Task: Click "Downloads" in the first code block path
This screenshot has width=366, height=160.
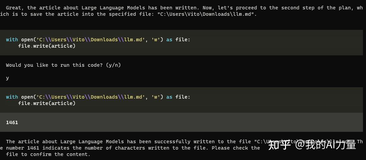Action: click(x=104, y=40)
